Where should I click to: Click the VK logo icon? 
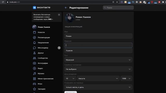34,7
